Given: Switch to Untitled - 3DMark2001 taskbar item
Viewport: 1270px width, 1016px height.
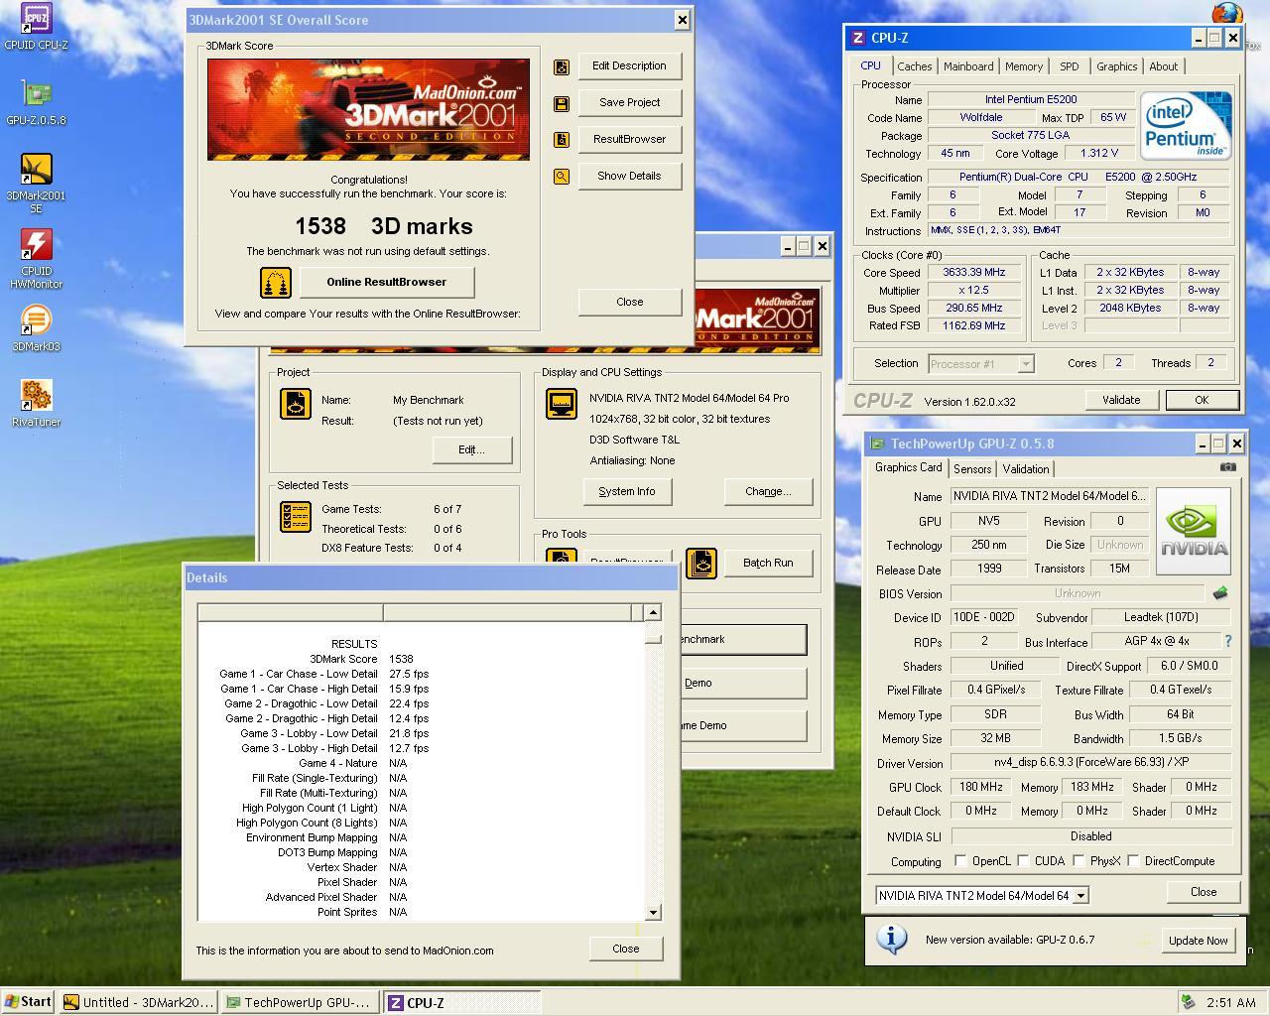Looking at the screenshot, I should [x=139, y=1003].
